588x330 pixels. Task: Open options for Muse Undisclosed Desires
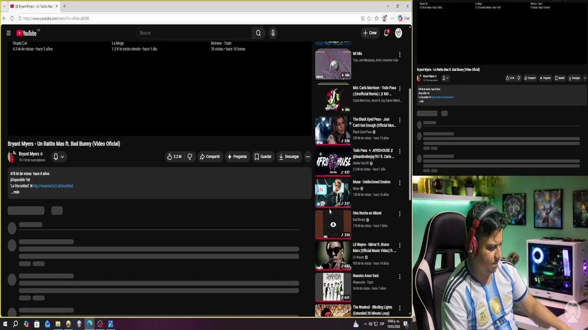coord(400,182)
